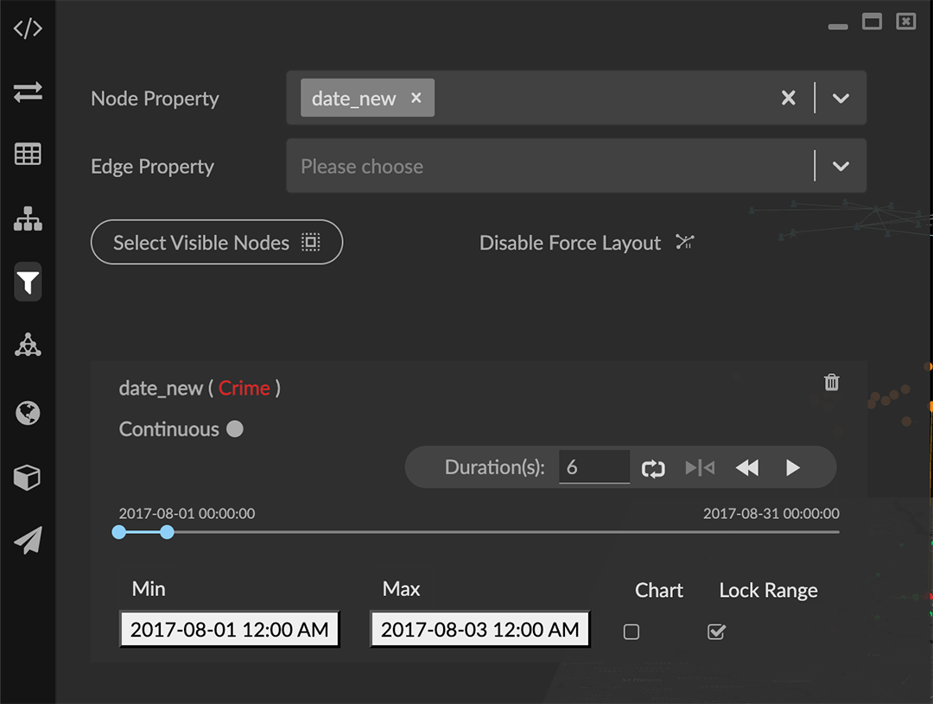Screen dimensions: 933x704
Task: Select the swap arrows tool in sidebar
Action: tap(27, 93)
